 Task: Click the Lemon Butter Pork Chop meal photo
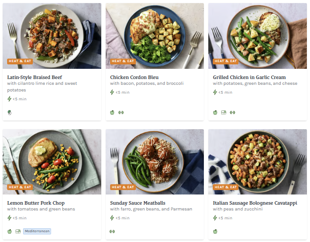point(52,160)
